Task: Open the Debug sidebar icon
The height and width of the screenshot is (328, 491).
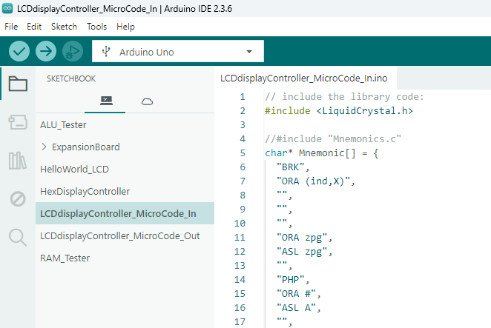Action: (18, 198)
